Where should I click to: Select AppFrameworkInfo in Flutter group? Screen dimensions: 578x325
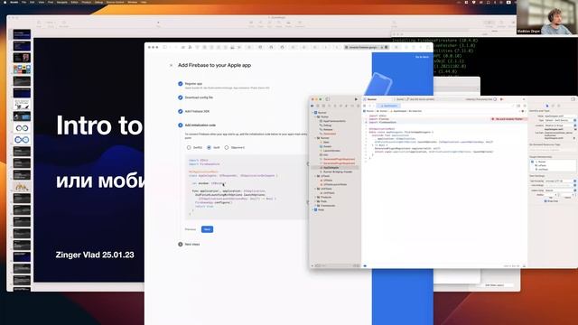tap(334, 121)
